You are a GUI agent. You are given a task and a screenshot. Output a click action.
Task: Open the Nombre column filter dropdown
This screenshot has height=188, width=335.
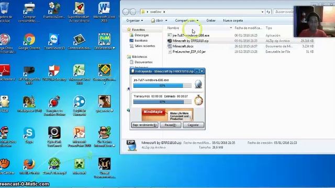tap(231, 28)
